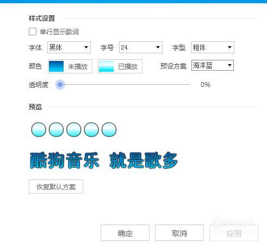
Task: Click the 透明度 slider handle
Action: coord(60,84)
